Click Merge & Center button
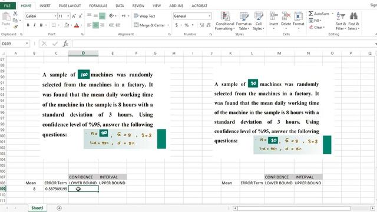The height and width of the screenshot is (212, 377). tap(149, 25)
